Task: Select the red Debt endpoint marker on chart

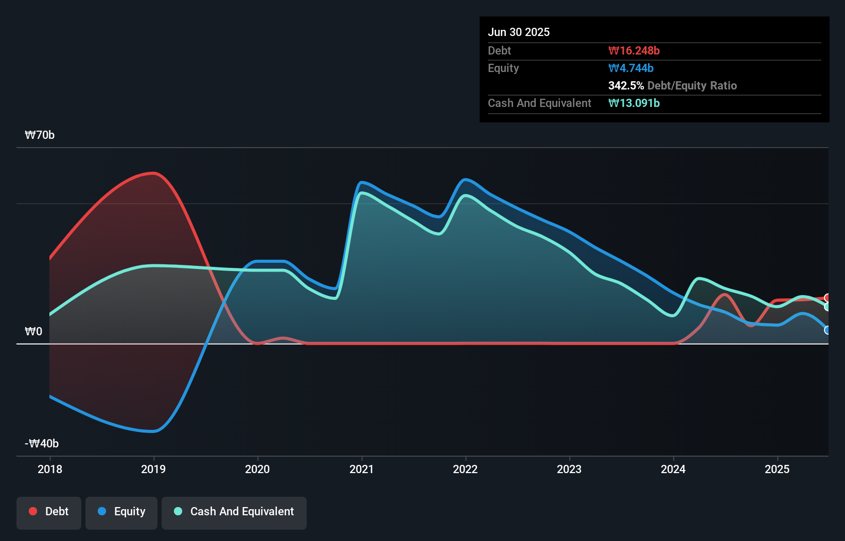Action: 827,298
